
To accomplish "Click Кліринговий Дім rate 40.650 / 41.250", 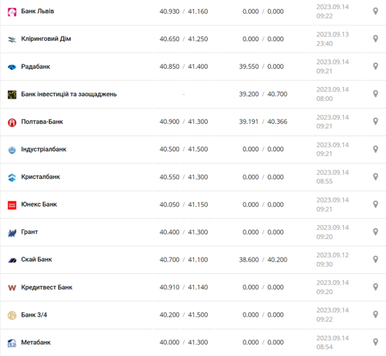I will [x=184, y=39].
